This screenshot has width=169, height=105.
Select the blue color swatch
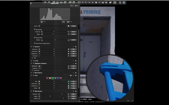(58, 78)
